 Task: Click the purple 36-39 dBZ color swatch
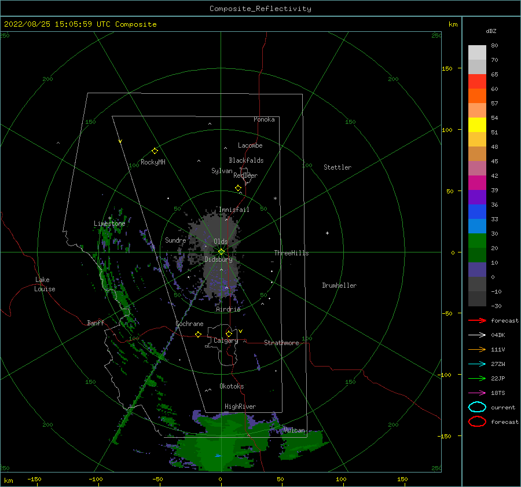pos(477,197)
